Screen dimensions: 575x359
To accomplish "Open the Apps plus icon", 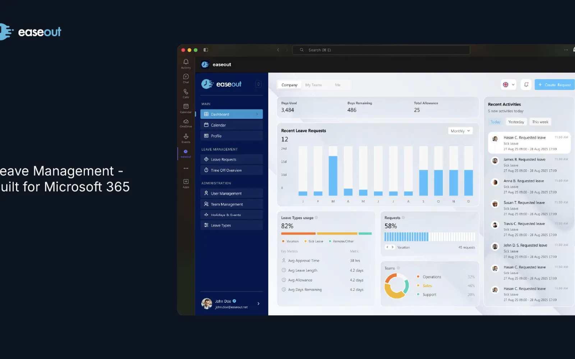I will pyautogui.click(x=186, y=181).
